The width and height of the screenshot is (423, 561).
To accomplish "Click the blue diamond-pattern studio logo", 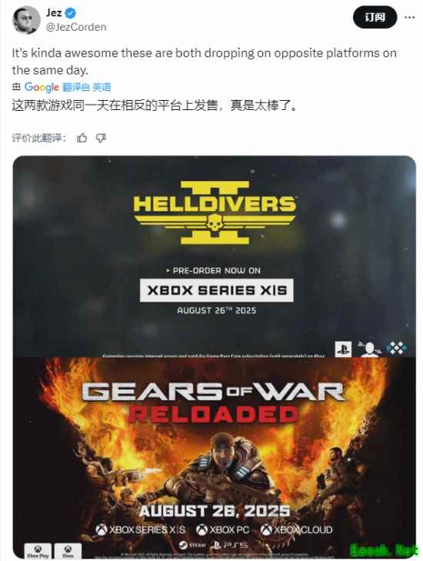I will 396,348.
